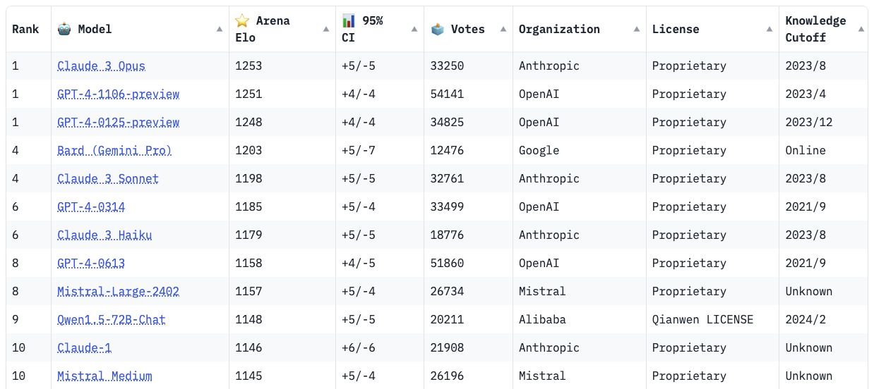Sort table by Model column arrow
The image size is (874, 389).
pyautogui.click(x=220, y=29)
